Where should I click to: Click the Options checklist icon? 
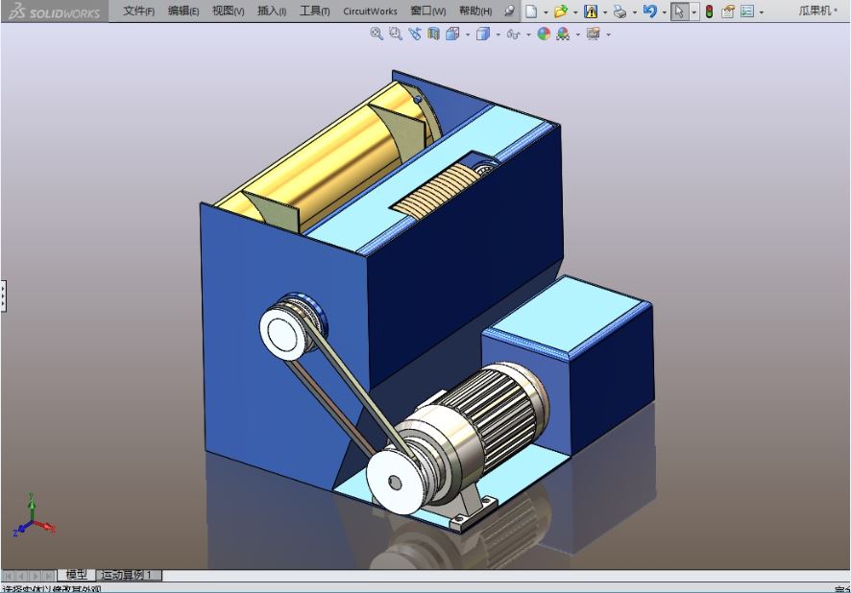coord(747,11)
